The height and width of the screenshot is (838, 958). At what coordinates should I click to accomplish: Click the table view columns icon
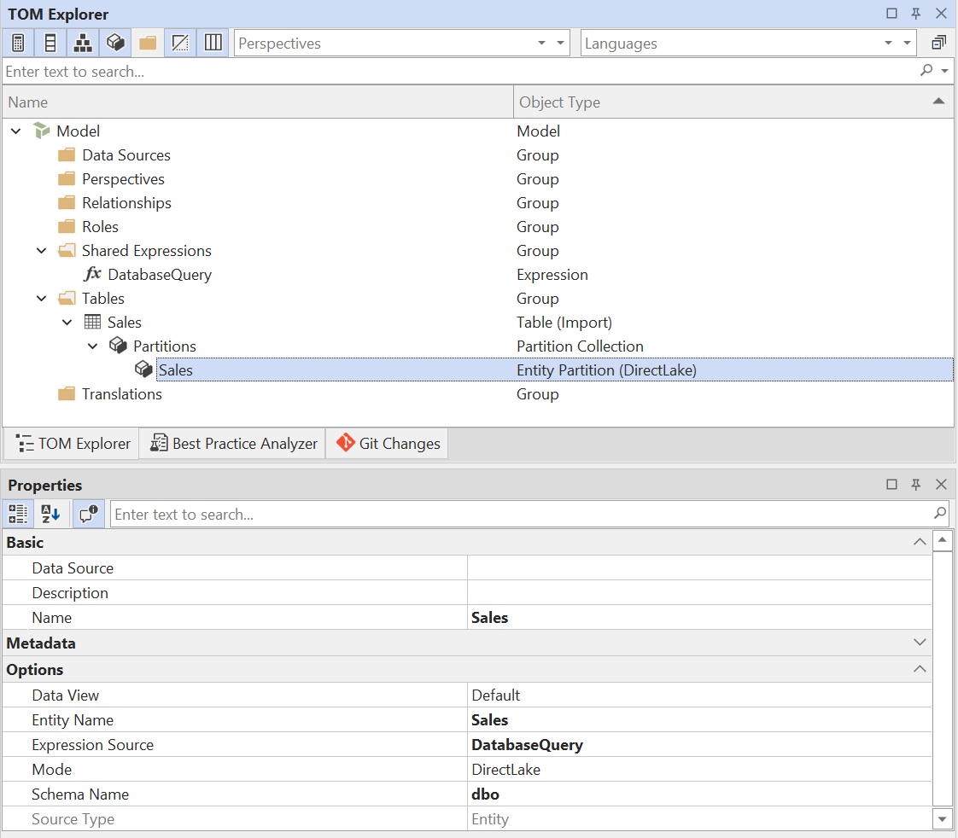pos(212,42)
